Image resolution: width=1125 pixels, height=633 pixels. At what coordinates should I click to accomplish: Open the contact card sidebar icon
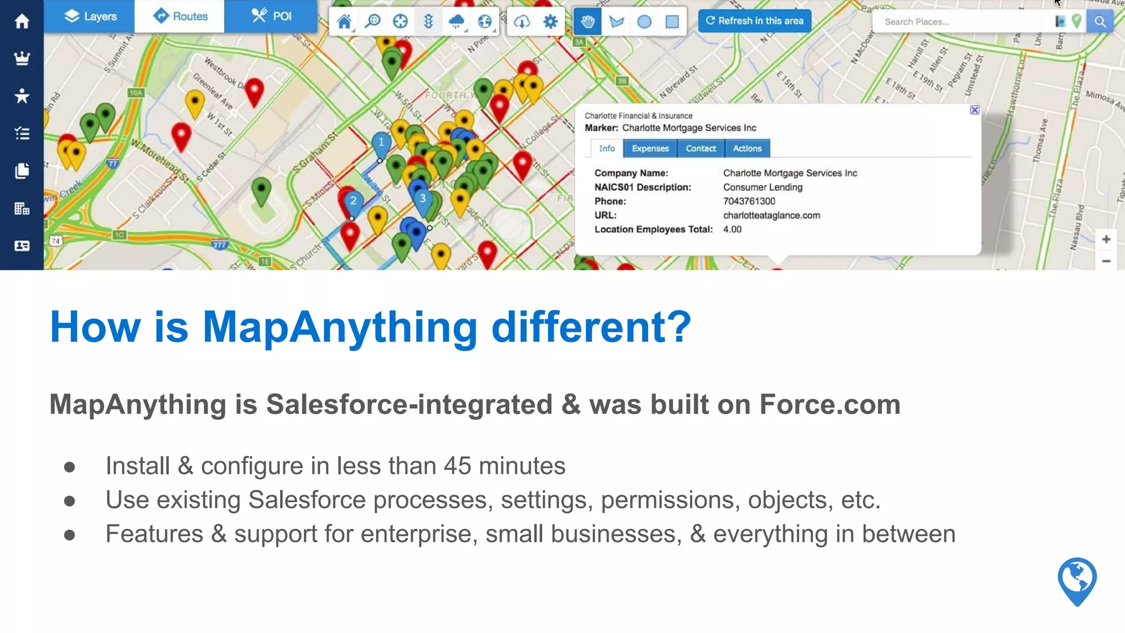click(22, 246)
